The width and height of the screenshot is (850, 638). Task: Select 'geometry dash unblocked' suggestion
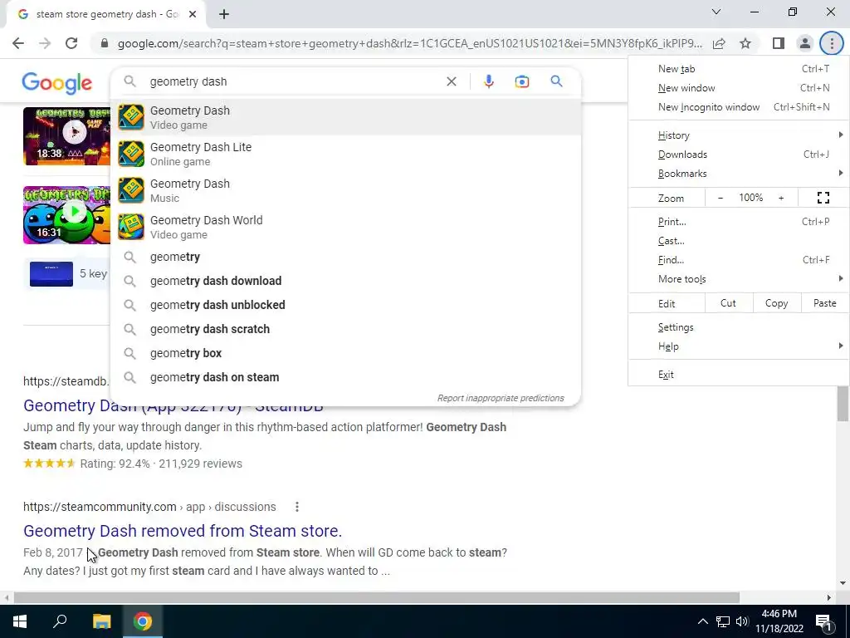(345, 305)
